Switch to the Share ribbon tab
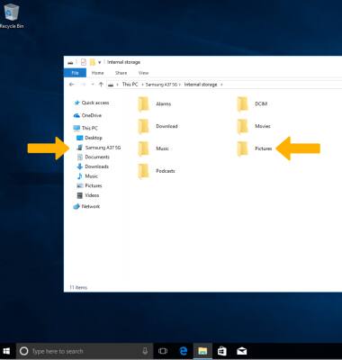This screenshot has width=342, height=360. point(121,73)
